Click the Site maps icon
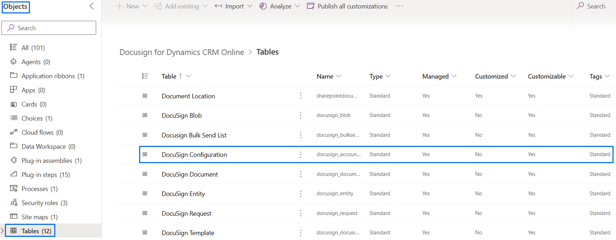The width and height of the screenshot is (616, 240). click(13, 216)
